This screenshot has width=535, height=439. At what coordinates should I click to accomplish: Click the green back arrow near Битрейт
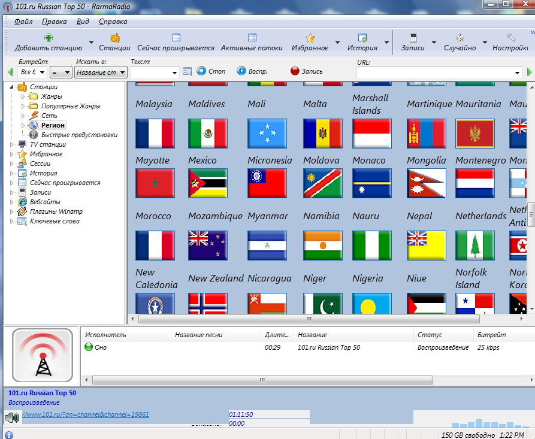tap(10, 72)
